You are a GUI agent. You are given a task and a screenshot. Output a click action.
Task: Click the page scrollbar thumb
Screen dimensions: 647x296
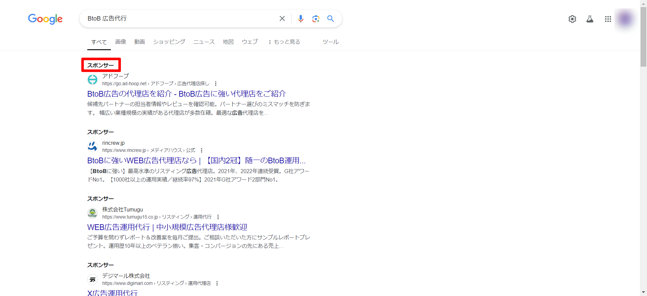pyautogui.click(x=644, y=36)
